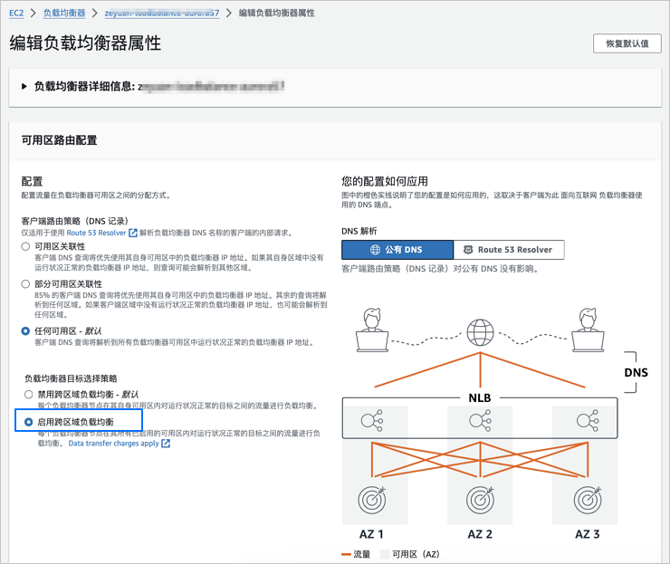Click the AZ 2 load balancer node icon
This screenshot has width=670, height=564.
480,421
